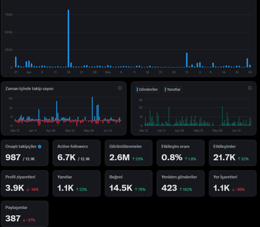Select the Yer İşaretleri metric card
The width and height of the screenshot is (260, 227).
click(233, 183)
